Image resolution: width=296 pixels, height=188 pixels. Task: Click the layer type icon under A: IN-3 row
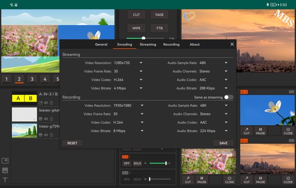(40, 103)
